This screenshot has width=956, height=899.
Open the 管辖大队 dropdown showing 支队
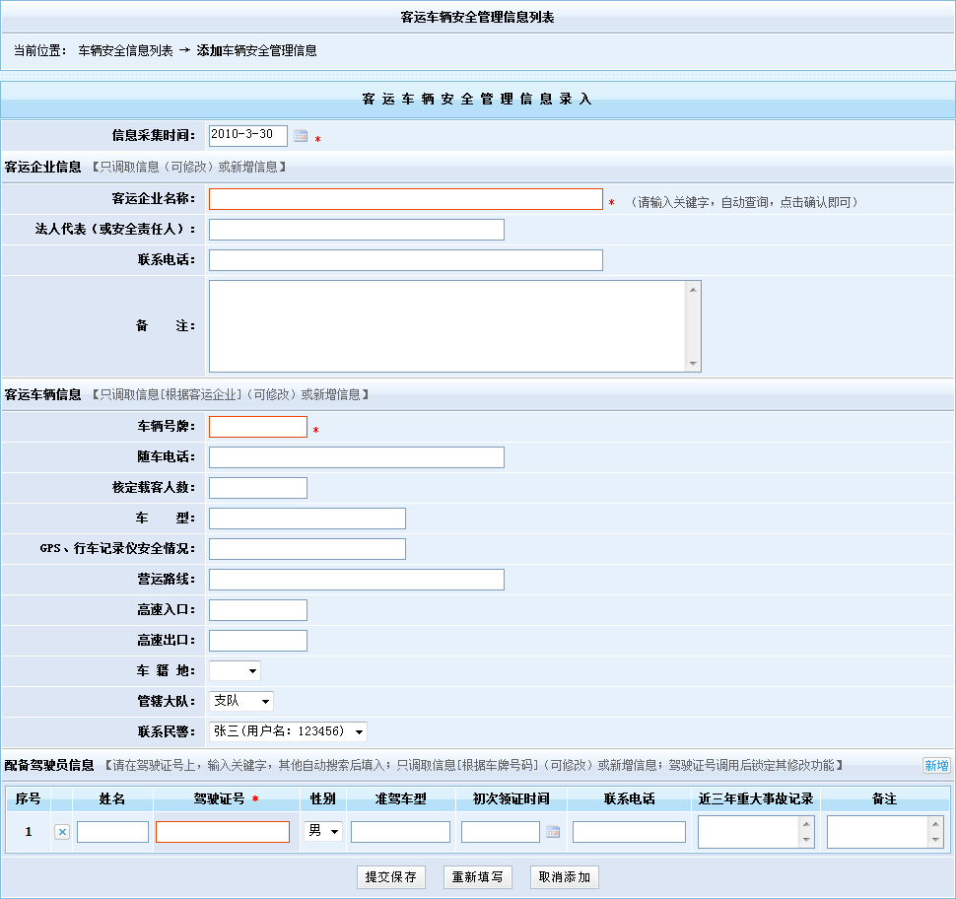click(x=240, y=701)
